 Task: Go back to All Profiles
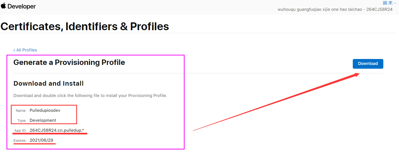coord(26,50)
